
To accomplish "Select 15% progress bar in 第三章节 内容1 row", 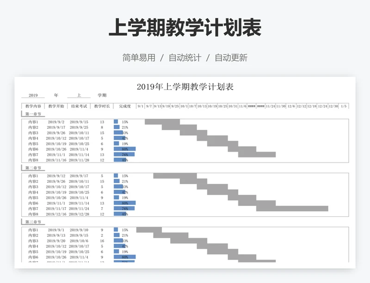I will pos(116,229).
